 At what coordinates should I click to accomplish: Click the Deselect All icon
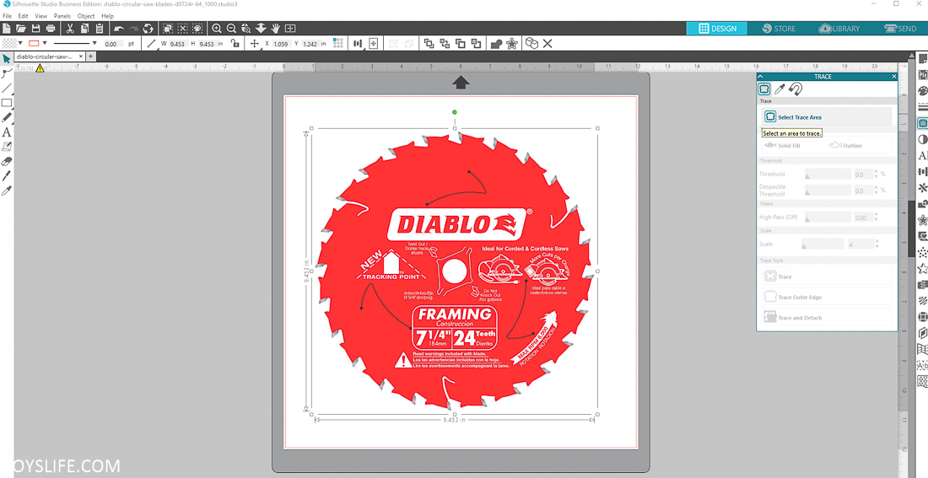coord(183,29)
